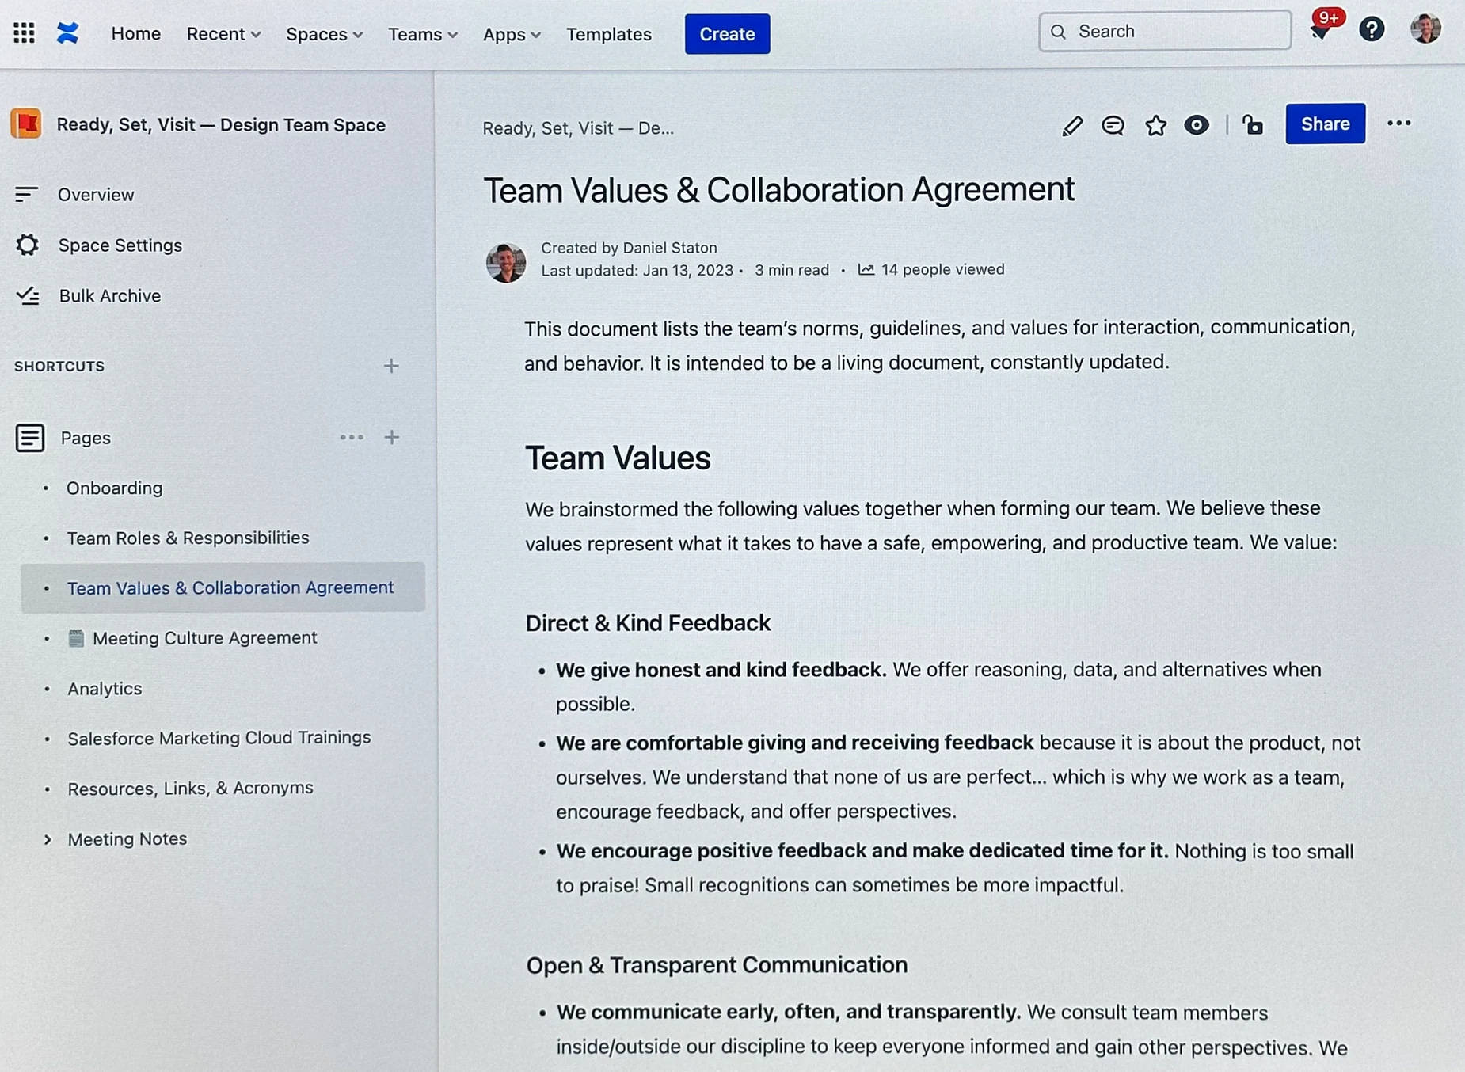Screen dimensions: 1465x1072
Task: Click Daniel Staton's author avatar
Action: pyautogui.click(x=506, y=262)
